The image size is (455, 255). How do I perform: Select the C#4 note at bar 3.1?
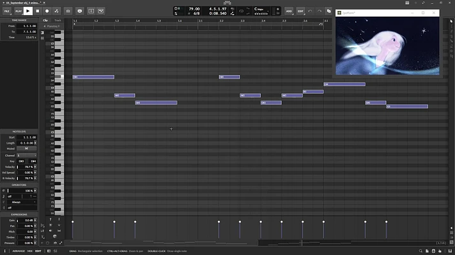344,84
